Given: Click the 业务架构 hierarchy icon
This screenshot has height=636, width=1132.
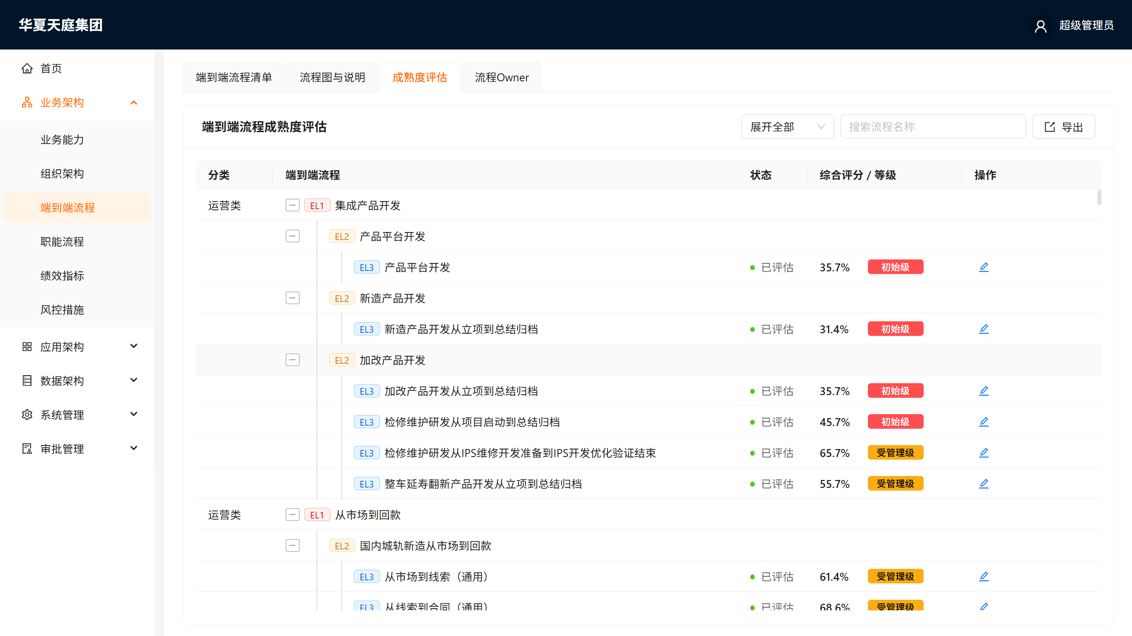Looking at the screenshot, I should point(27,103).
